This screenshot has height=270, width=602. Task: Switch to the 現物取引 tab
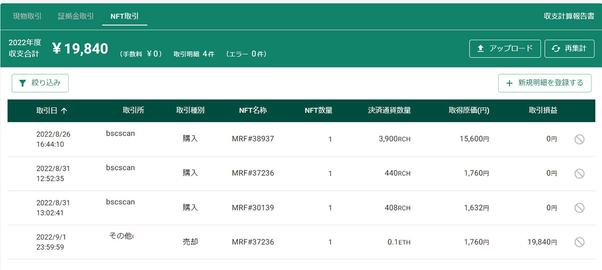coord(27,16)
